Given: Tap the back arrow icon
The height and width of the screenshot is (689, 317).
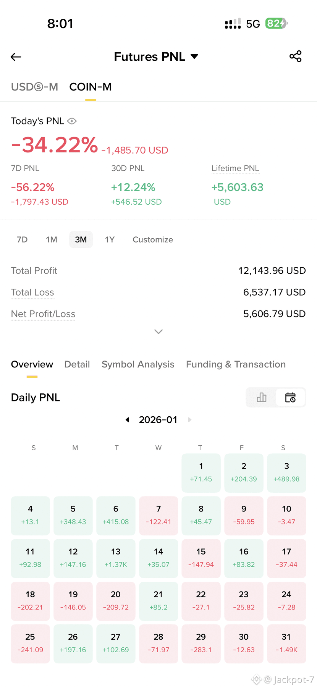Looking at the screenshot, I should point(16,57).
